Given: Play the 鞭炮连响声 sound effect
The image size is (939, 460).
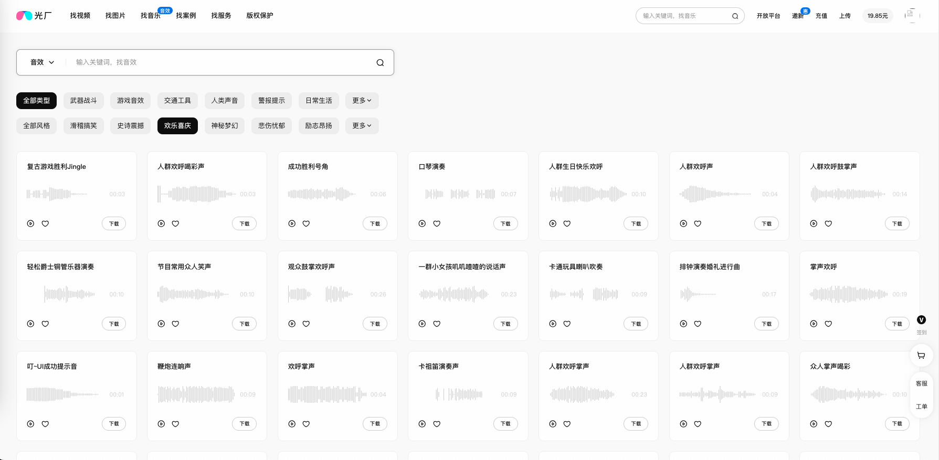Looking at the screenshot, I should [161, 424].
